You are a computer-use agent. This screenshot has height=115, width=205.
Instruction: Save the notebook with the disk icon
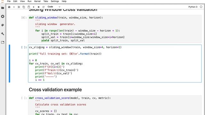click(x=9, y=7)
